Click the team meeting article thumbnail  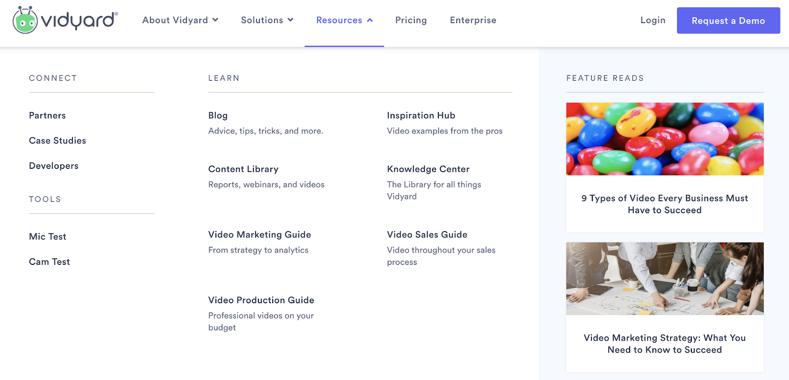pyautogui.click(x=665, y=279)
